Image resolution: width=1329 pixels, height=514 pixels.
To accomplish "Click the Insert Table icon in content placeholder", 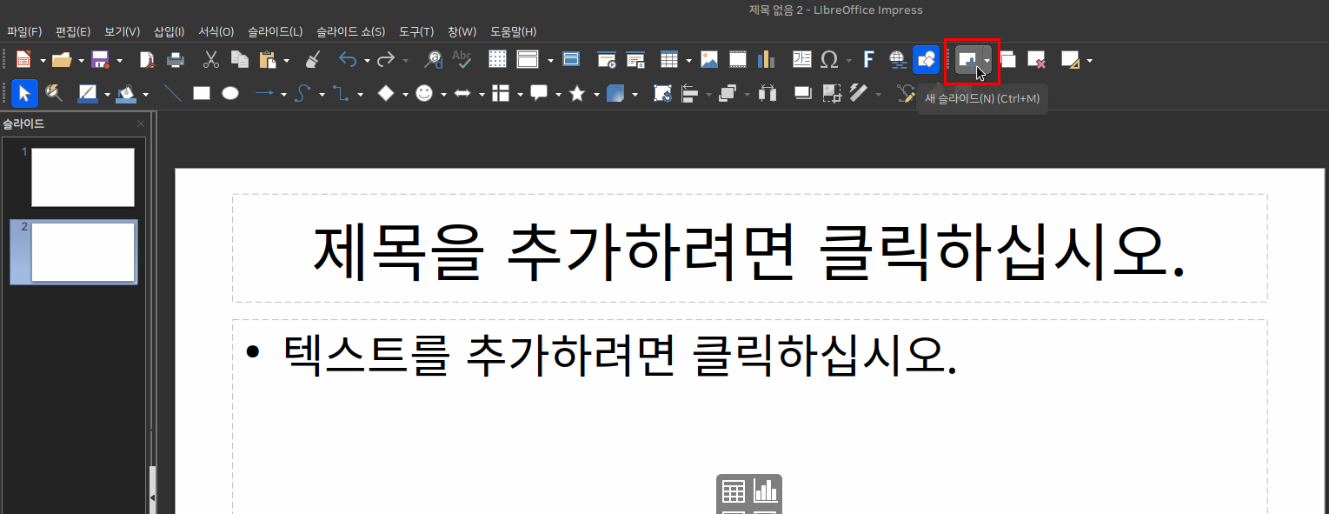I will pyautogui.click(x=733, y=491).
